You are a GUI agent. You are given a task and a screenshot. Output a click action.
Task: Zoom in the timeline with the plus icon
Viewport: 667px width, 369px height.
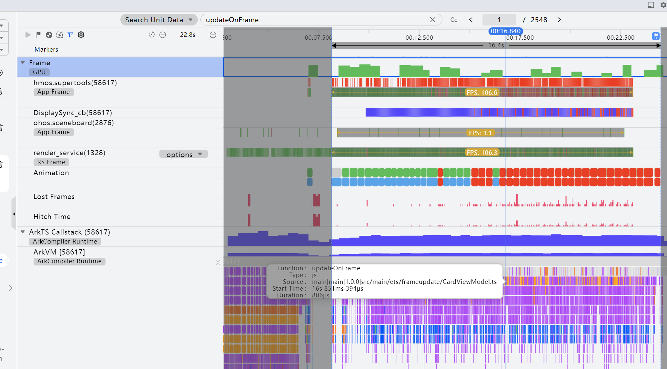213,35
